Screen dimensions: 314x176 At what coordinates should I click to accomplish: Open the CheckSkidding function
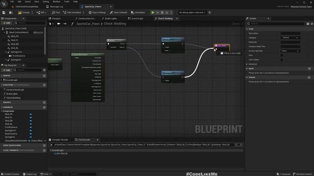click(13, 98)
